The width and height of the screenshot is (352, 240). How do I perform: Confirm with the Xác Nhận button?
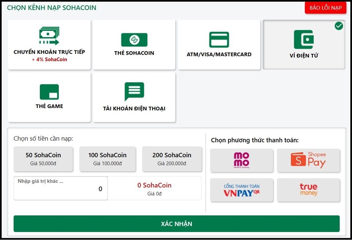coord(176,224)
